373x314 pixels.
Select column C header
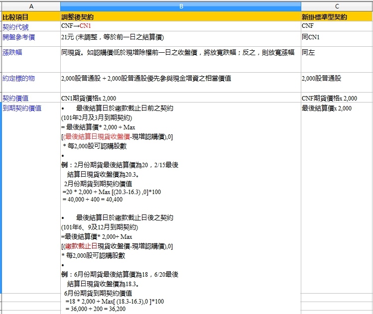(x=337, y=6)
